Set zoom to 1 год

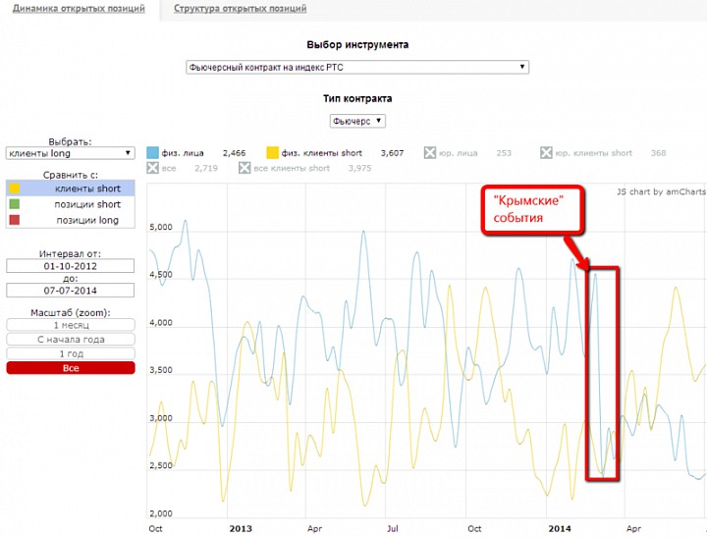[x=71, y=353]
